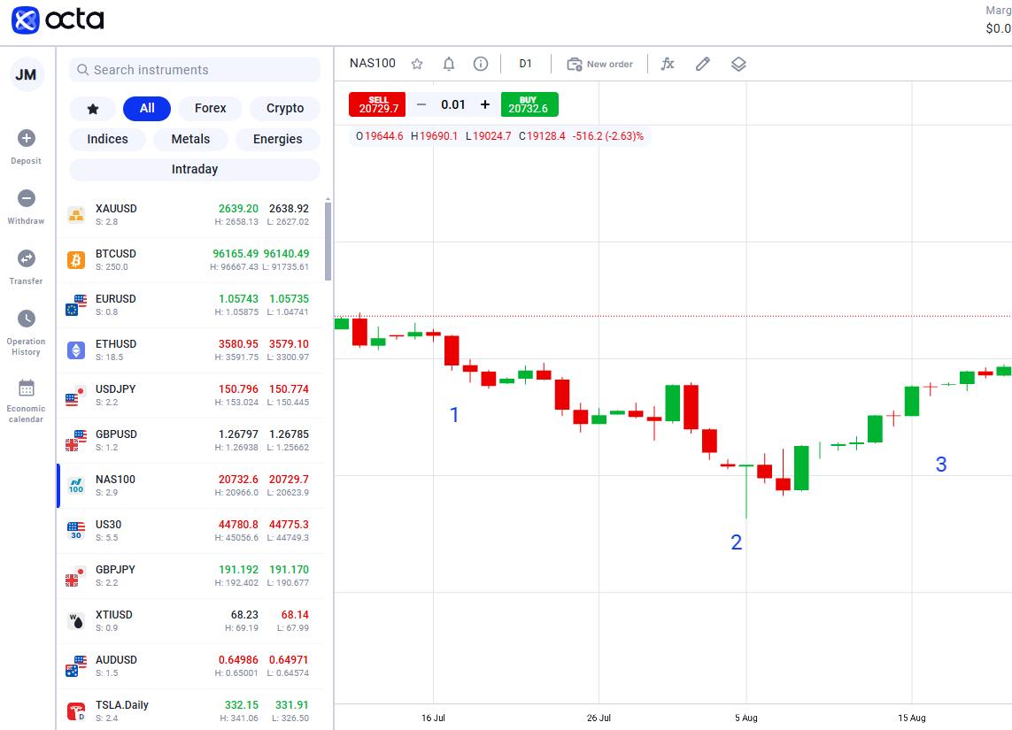This screenshot has height=730, width=1012.
Task: Select the US30 row name
Action: coord(108,525)
